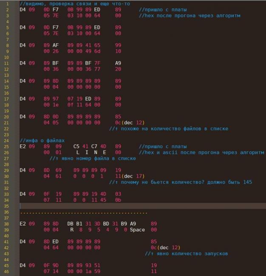
Task: Click the "E2" byte on line 38
Action: [x=23, y=223]
